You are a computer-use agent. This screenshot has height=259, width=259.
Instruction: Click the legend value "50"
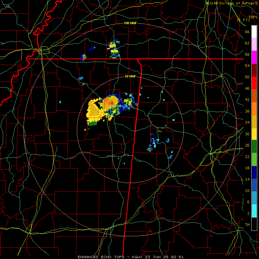[x=247, y=77]
